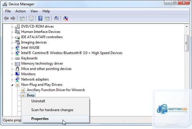Image resolution: width=192 pixels, height=129 pixels.
Task: Choose Properties from the context menu
Action: [55, 118]
